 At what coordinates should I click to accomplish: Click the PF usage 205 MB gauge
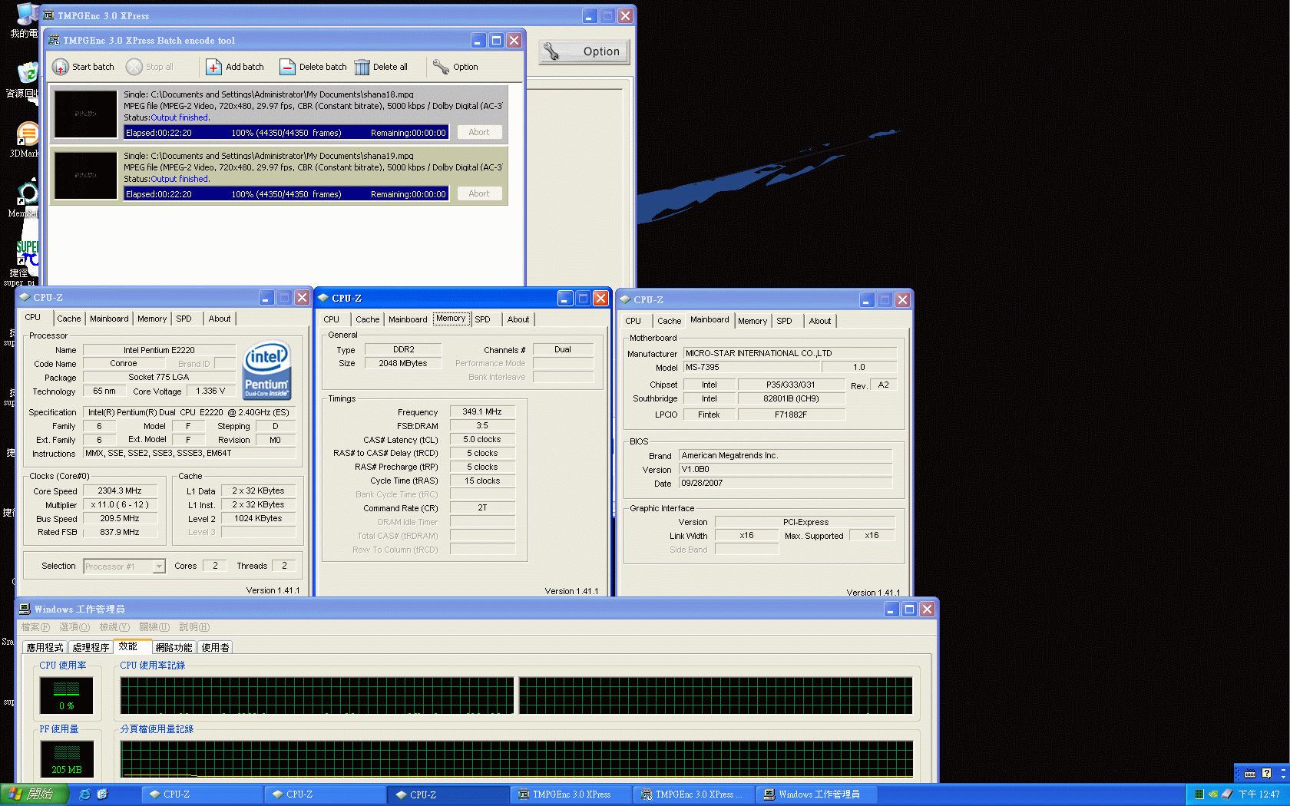67,759
